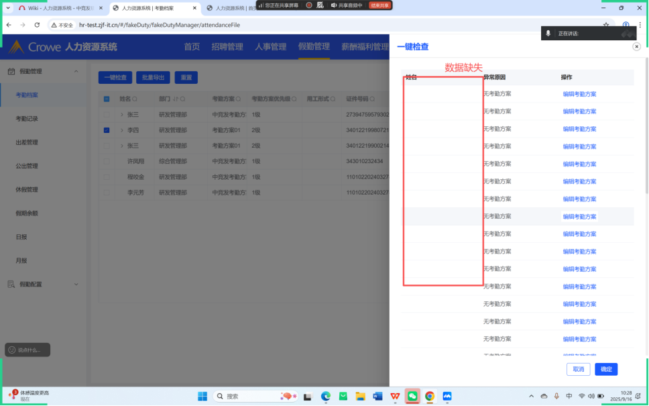Click 结束共享 to stop sharing
The width and height of the screenshot is (649, 406).
click(x=379, y=5)
